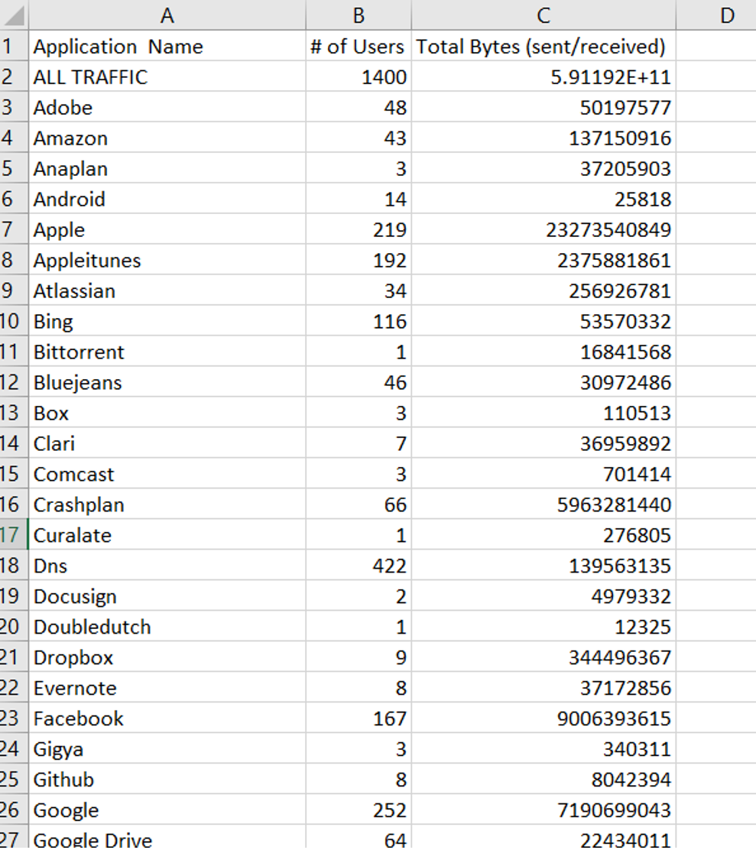Screen dimensions: 756x850
Task: Click the 'Amazon' cell
Action: tap(167, 138)
